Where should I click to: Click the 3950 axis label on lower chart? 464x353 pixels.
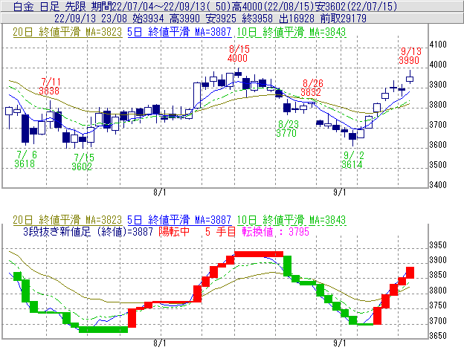[438, 245]
